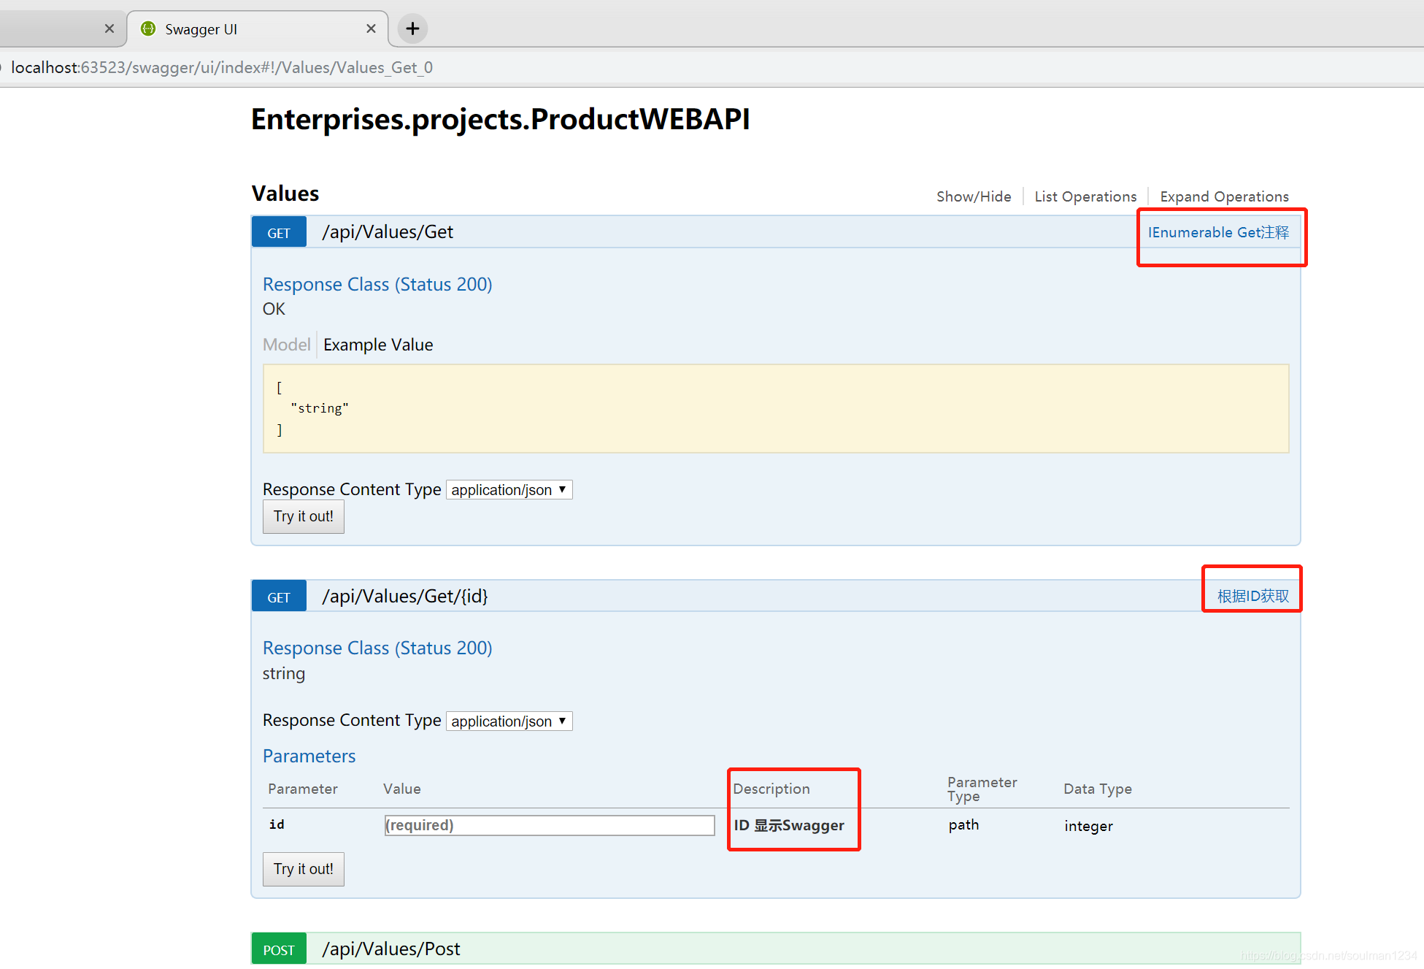1424x969 pixels.
Task: Close the Swagger UI tab
Action: (x=371, y=28)
